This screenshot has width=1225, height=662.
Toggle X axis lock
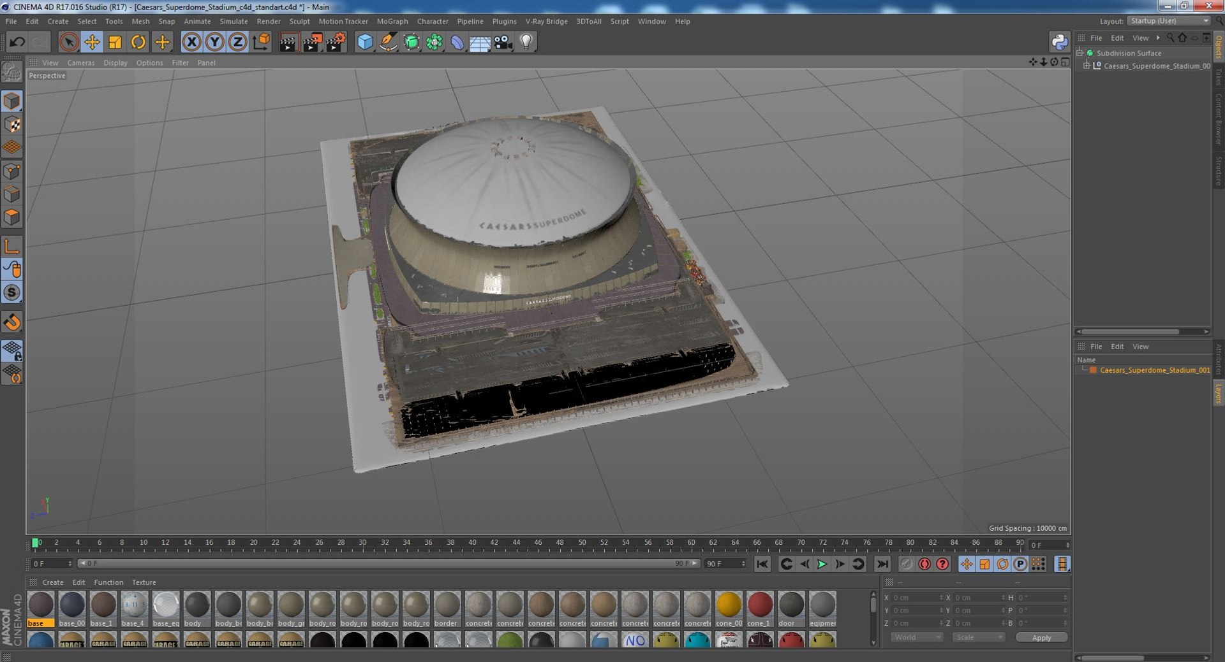(191, 42)
